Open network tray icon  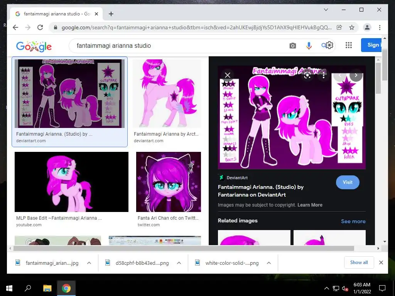tap(336, 288)
